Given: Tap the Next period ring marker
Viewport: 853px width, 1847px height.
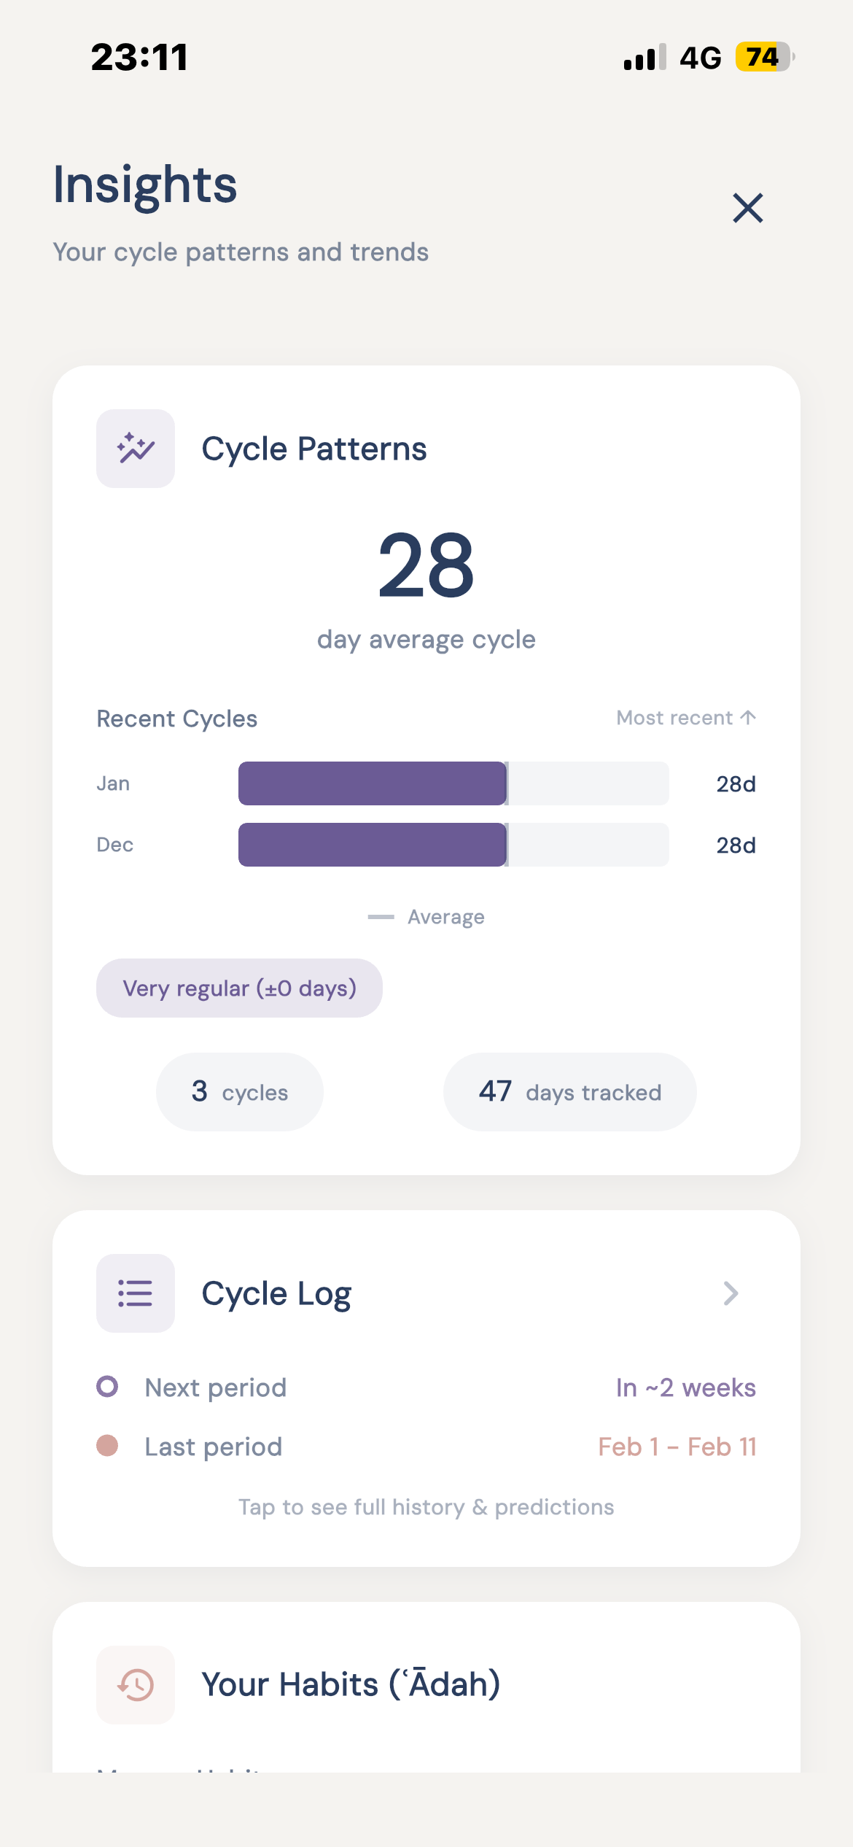Looking at the screenshot, I should [107, 1386].
